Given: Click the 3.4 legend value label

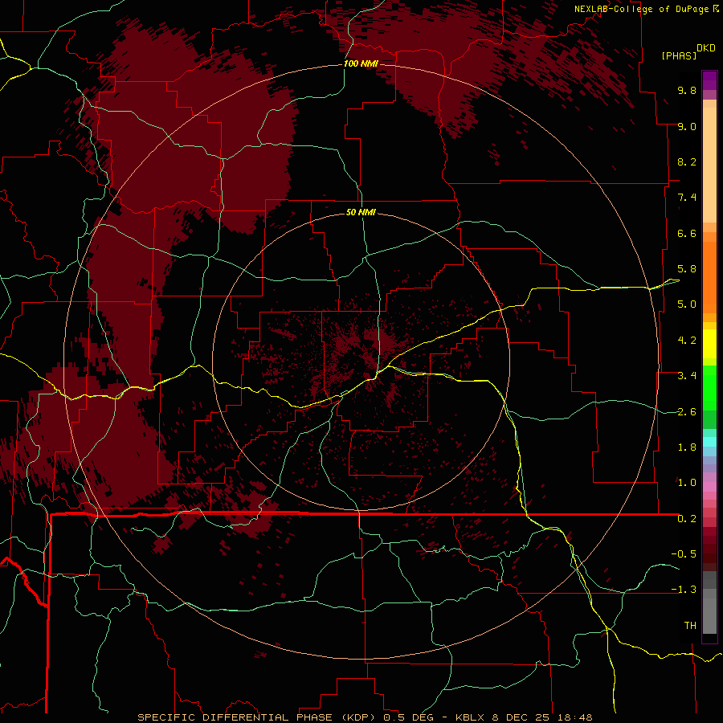Looking at the screenshot, I should point(687,376).
